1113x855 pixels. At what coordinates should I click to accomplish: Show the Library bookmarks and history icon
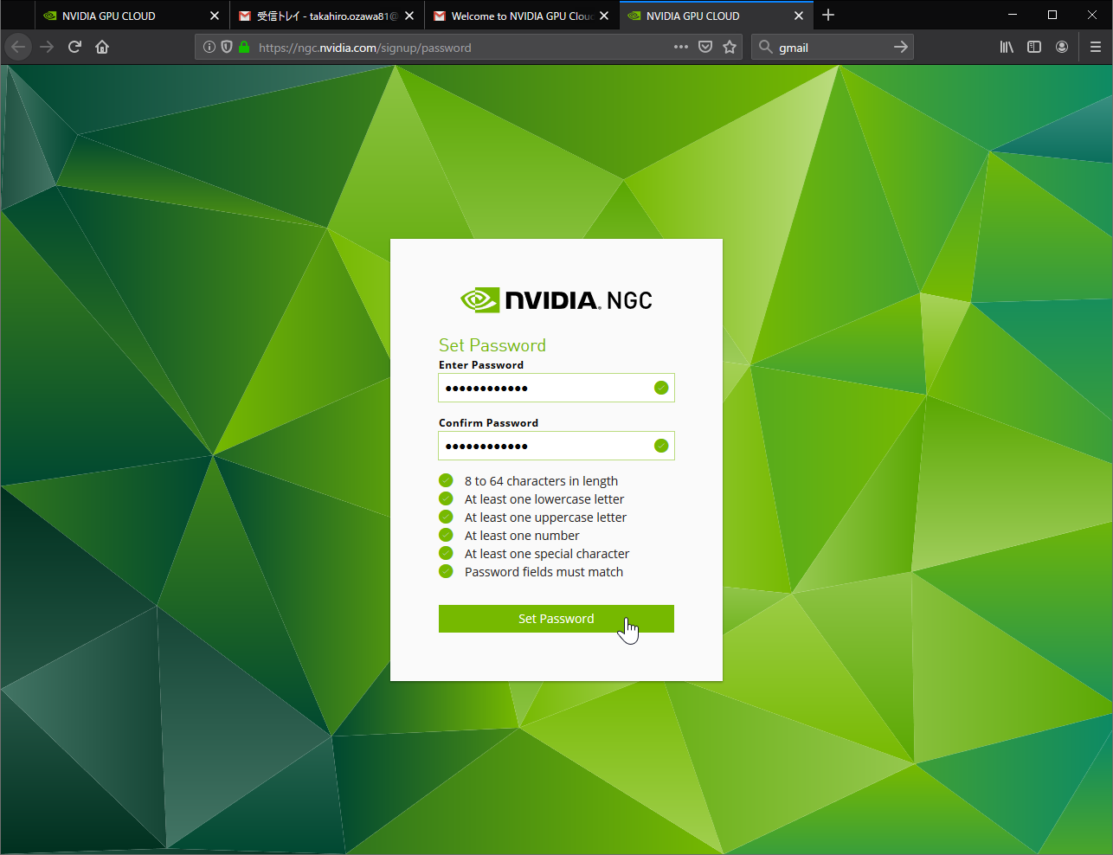tap(1007, 47)
